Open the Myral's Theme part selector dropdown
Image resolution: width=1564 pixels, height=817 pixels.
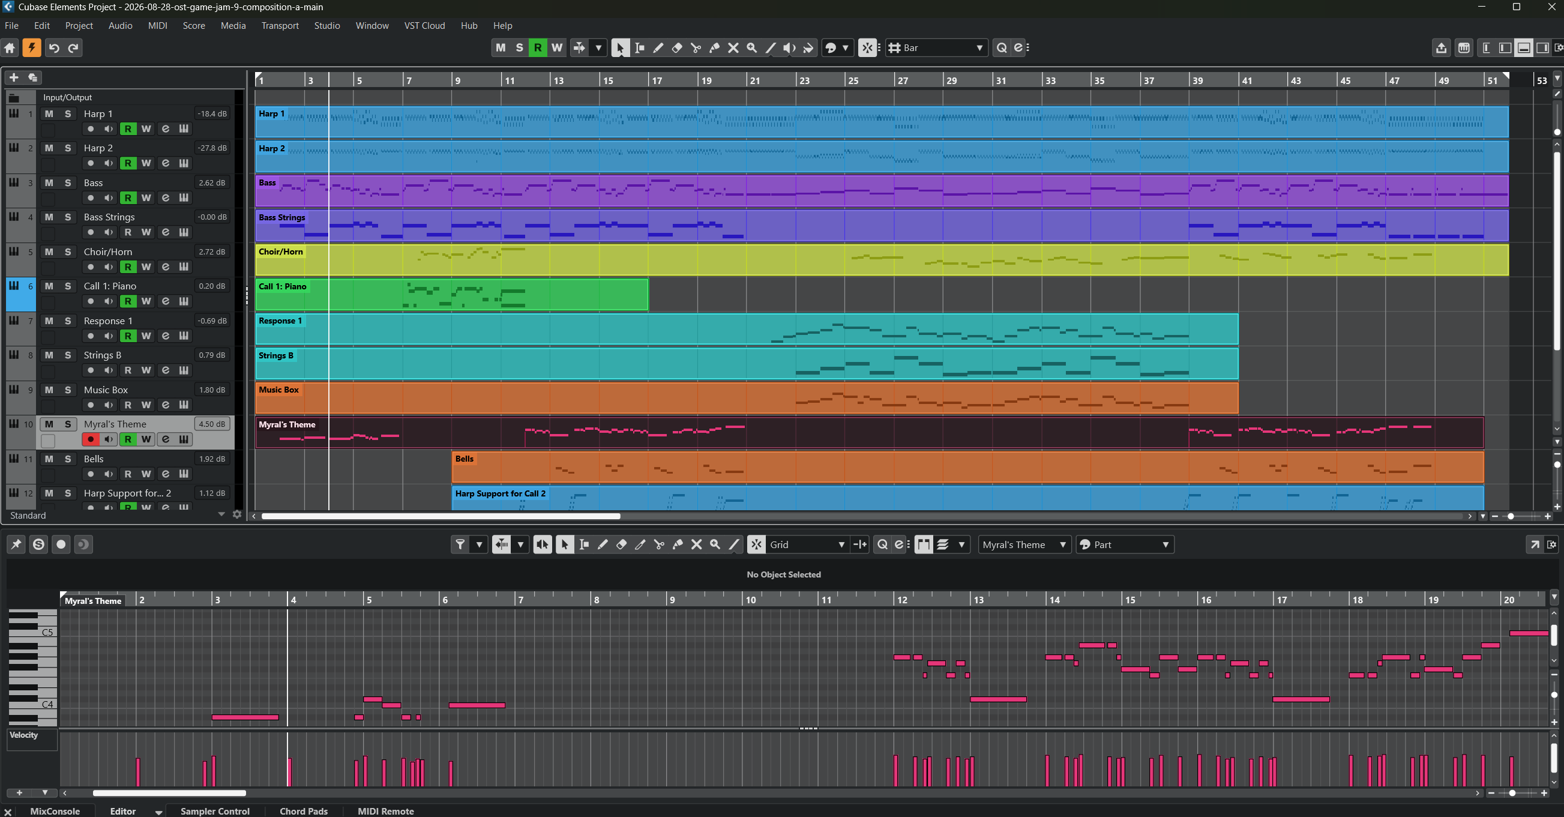pyautogui.click(x=1024, y=545)
